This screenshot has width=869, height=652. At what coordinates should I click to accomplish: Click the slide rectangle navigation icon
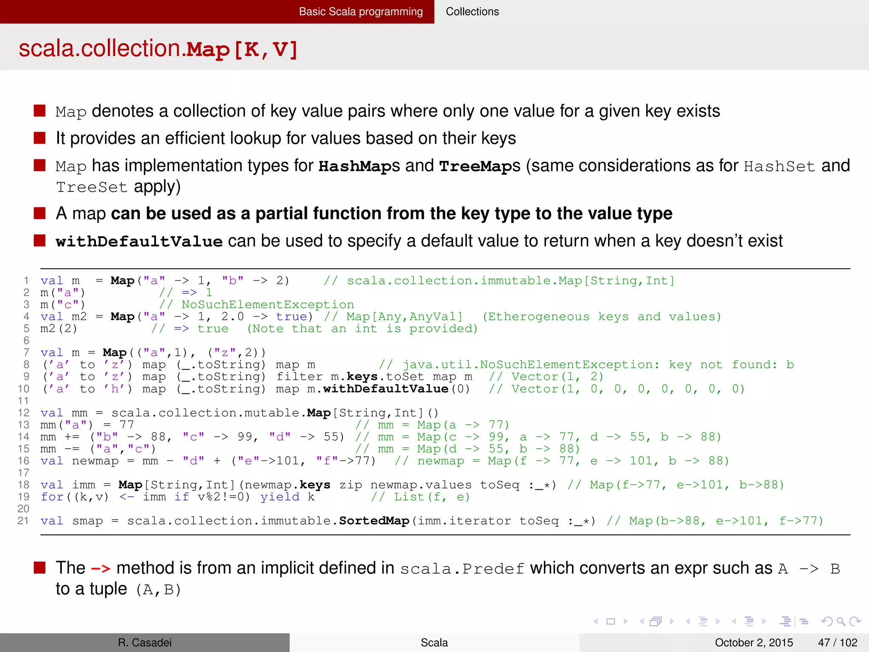pos(611,621)
